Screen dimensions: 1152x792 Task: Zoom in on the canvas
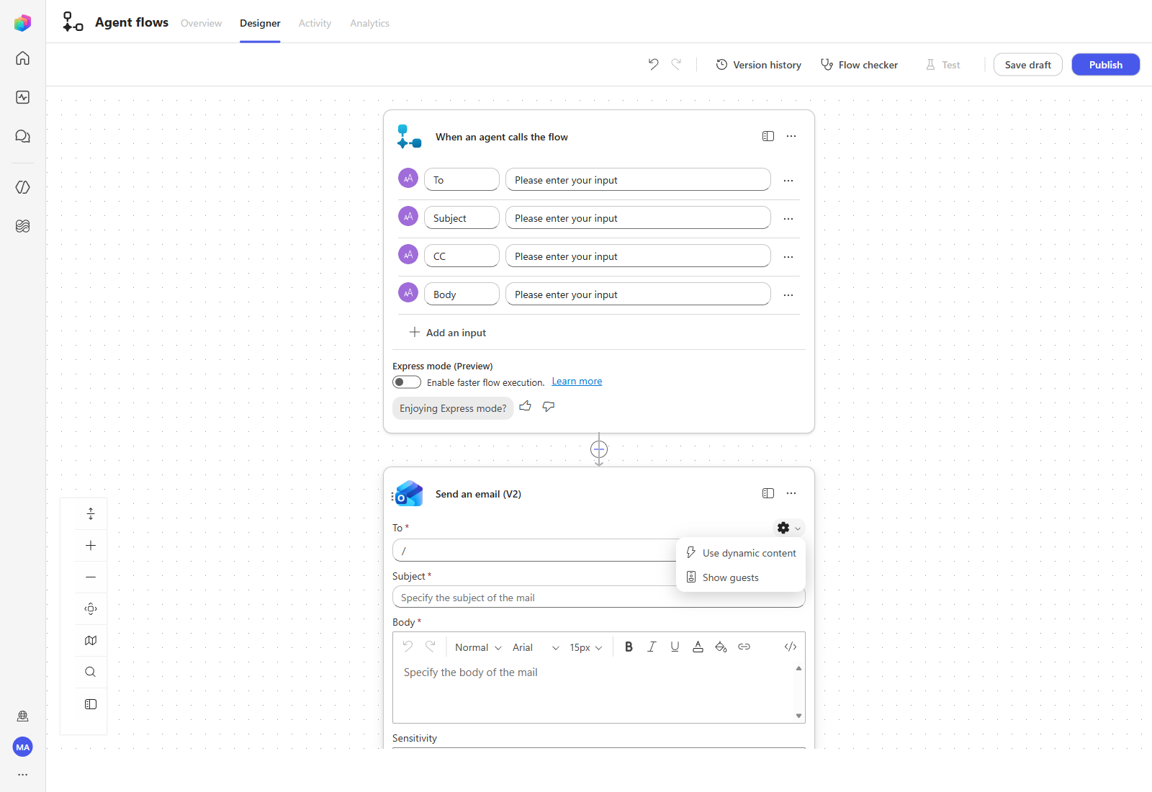(91, 545)
